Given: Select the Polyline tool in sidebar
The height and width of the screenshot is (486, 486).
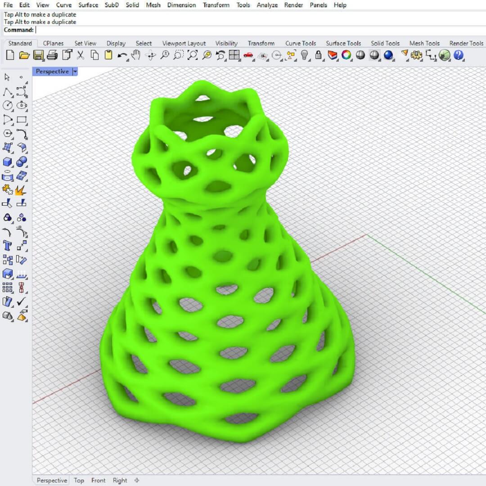Looking at the screenshot, I should pyautogui.click(x=8, y=92).
